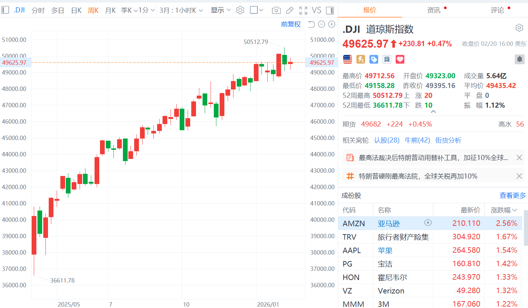This screenshot has height=308, width=528.
Task: Open the 显示 dropdown
Action: pyautogui.click(x=221, y=10)
